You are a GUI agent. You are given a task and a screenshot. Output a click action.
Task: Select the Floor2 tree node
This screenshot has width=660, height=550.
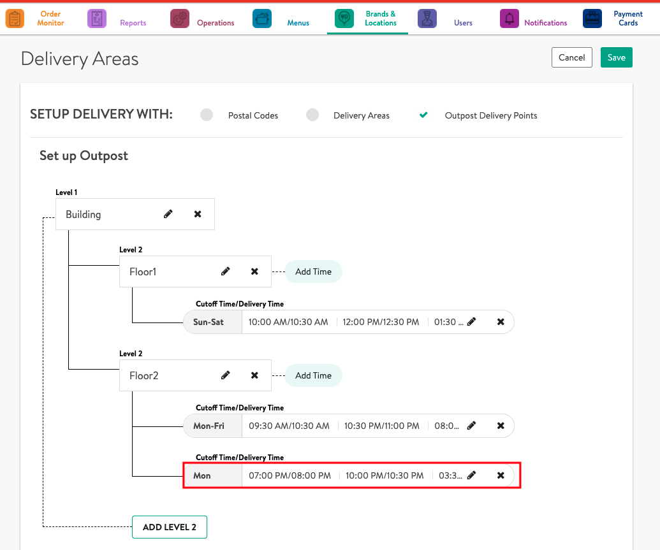[144, 375]
